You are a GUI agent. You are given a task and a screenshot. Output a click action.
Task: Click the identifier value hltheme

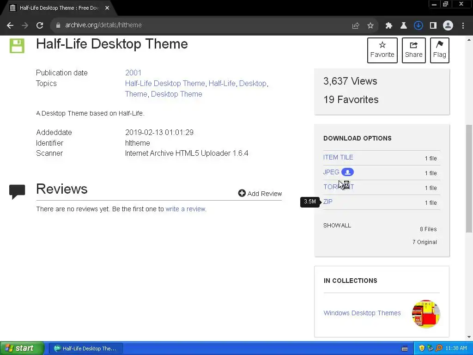coord(138,143)
